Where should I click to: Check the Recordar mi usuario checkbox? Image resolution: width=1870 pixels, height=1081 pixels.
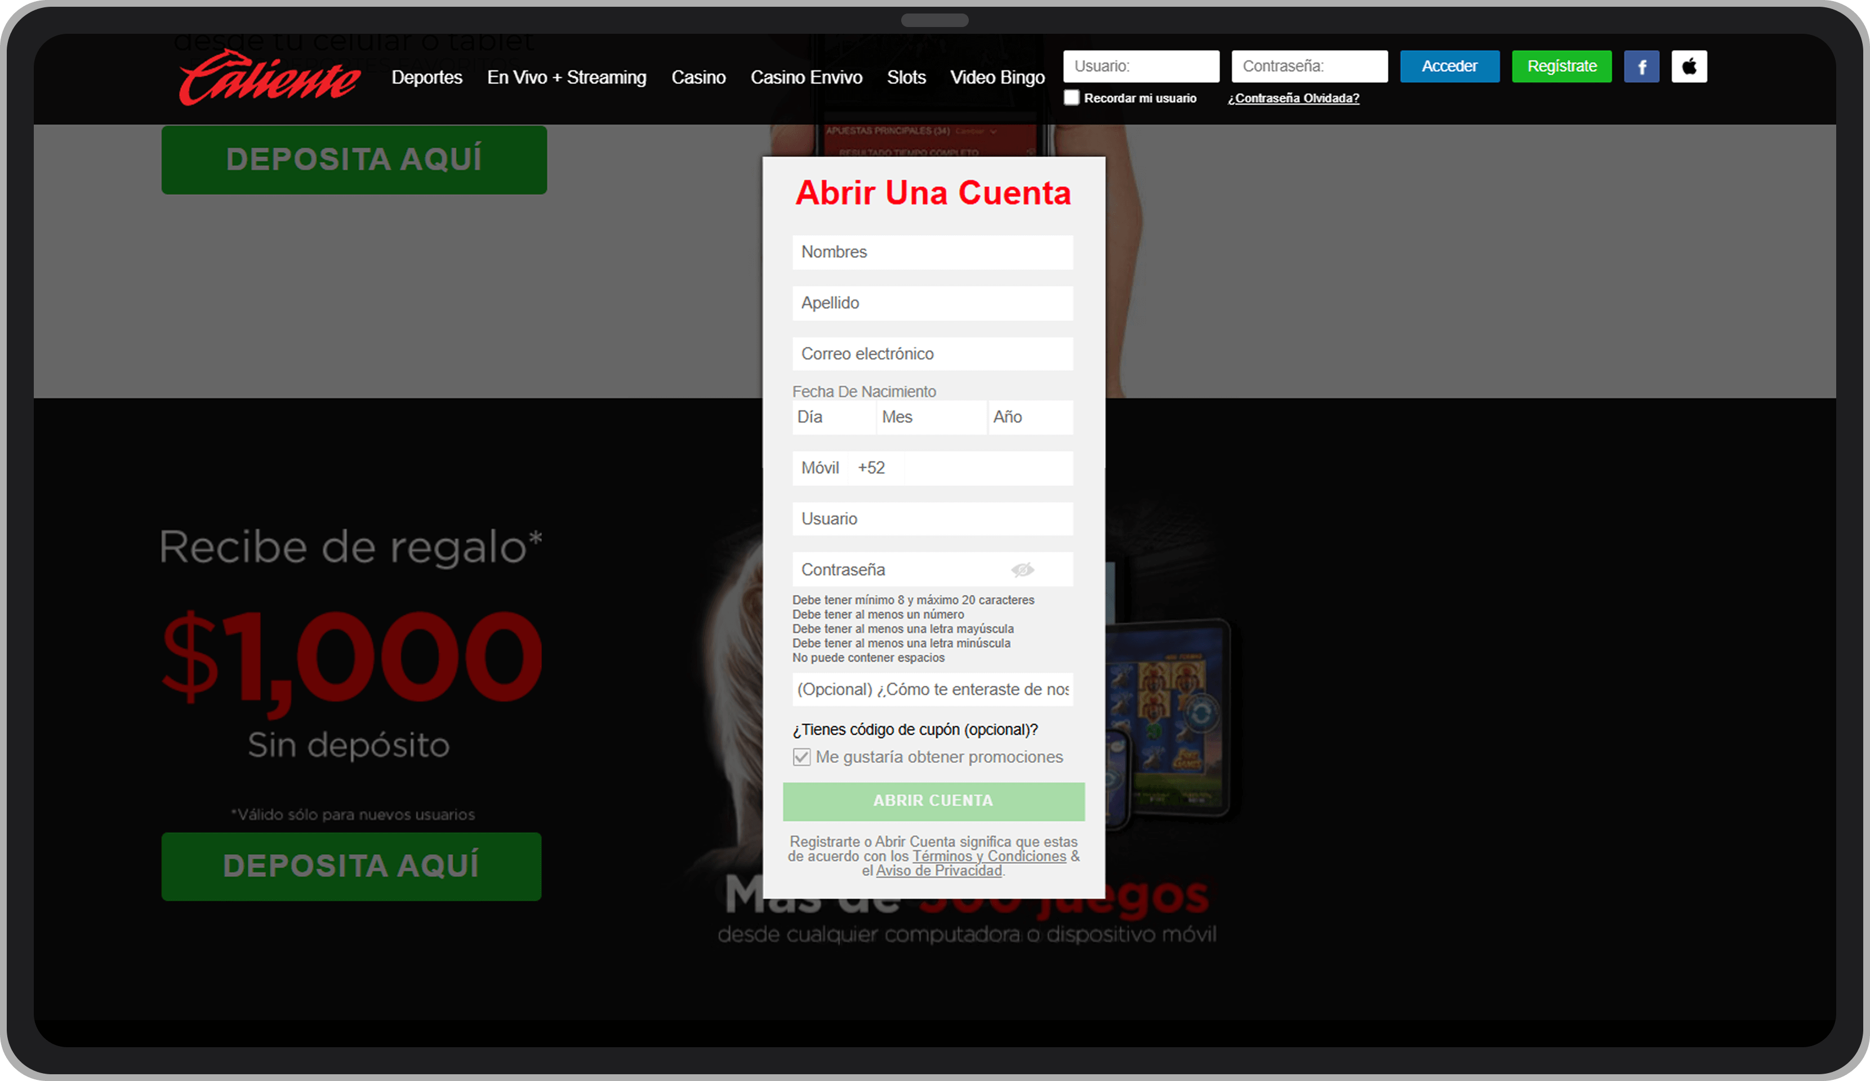(1071, 98)
